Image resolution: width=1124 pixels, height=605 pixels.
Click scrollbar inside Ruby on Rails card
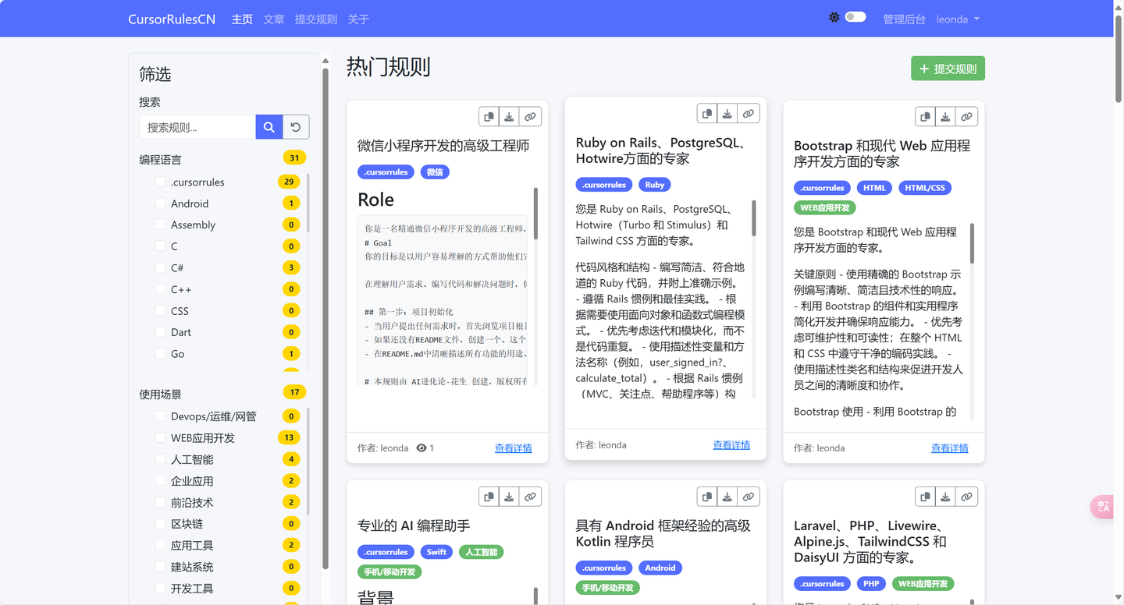(753, 218)
